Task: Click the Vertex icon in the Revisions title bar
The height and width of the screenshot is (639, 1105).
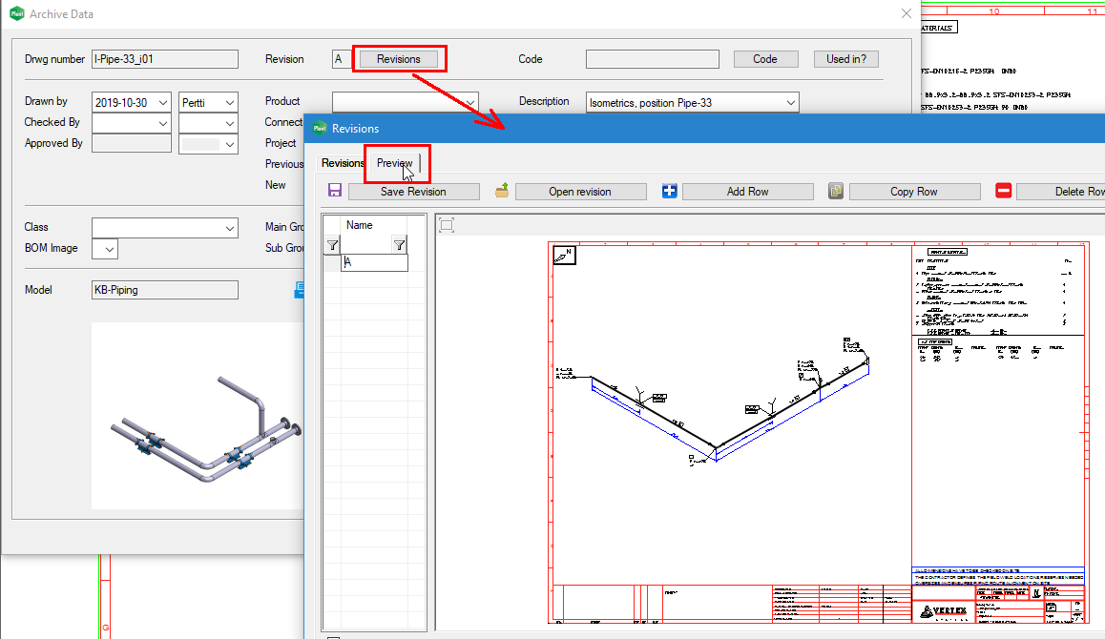Action: coord(322,128)
